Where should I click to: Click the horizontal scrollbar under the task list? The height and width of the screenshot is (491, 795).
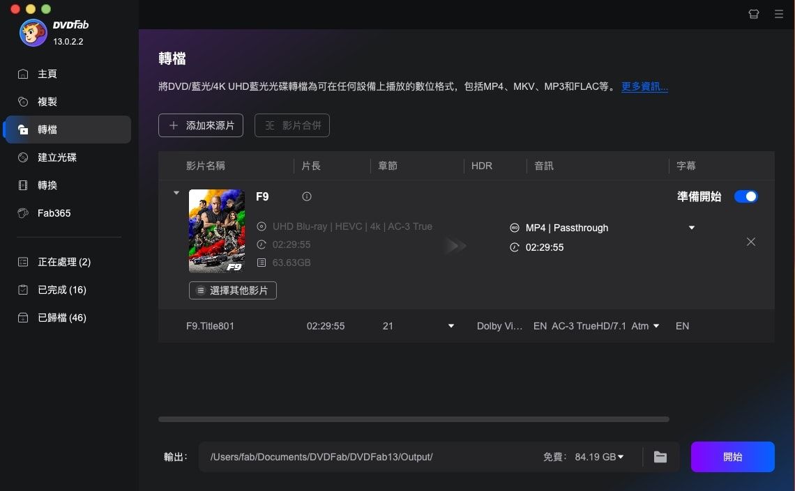point(414,419)
